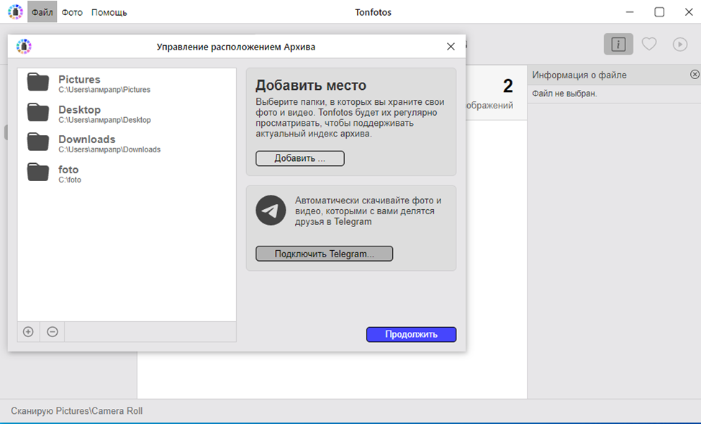Image resolution: width=701 pixels, height=424 pixels.
Task: Click the Добавить ... button
Action: click(300, 158)
